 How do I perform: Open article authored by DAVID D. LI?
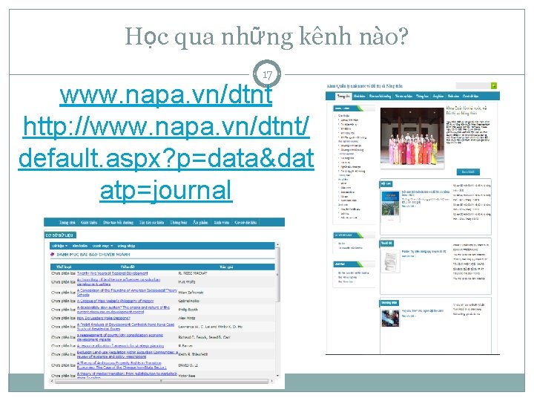pos(122,365)
